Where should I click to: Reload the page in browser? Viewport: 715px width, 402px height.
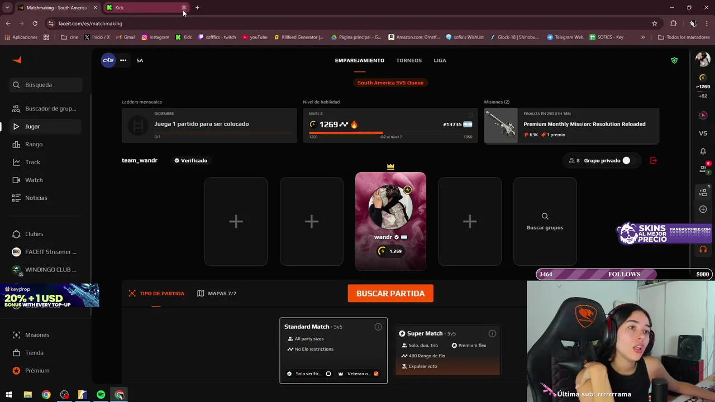[x=35, y=23]
